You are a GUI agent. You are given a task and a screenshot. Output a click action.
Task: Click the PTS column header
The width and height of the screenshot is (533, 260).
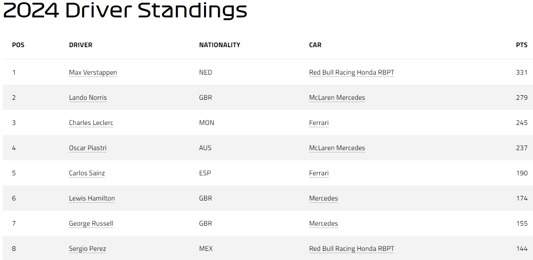pos(522,45)
